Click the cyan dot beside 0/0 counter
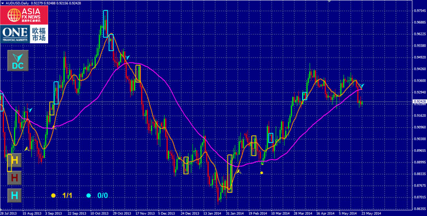Screen dimensions: 427x216 click(89, 196)
